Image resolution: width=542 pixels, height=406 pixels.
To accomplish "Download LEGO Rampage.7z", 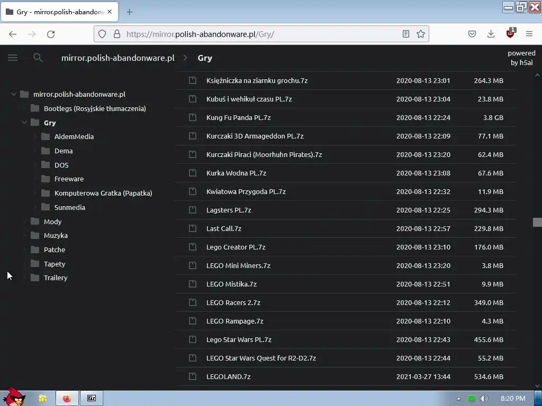I will (x=234, y=321).
